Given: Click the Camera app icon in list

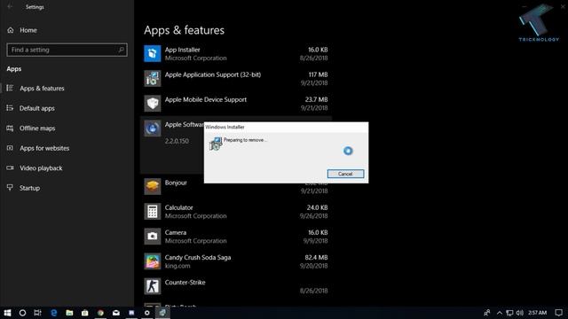Looking at the screenshot, I should coord(152,237).
